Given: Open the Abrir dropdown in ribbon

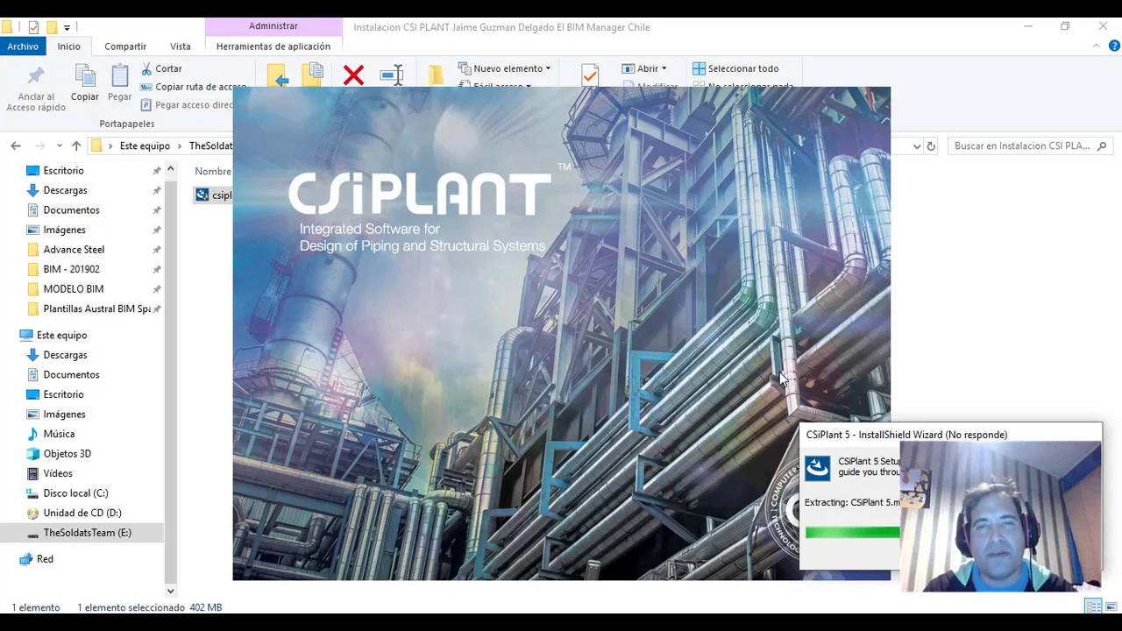Looking at the screenshot, I should coord(644,68).
